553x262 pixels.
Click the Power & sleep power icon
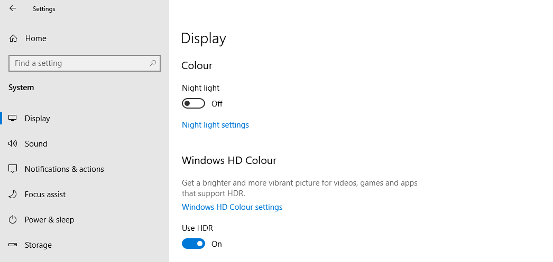13,220
